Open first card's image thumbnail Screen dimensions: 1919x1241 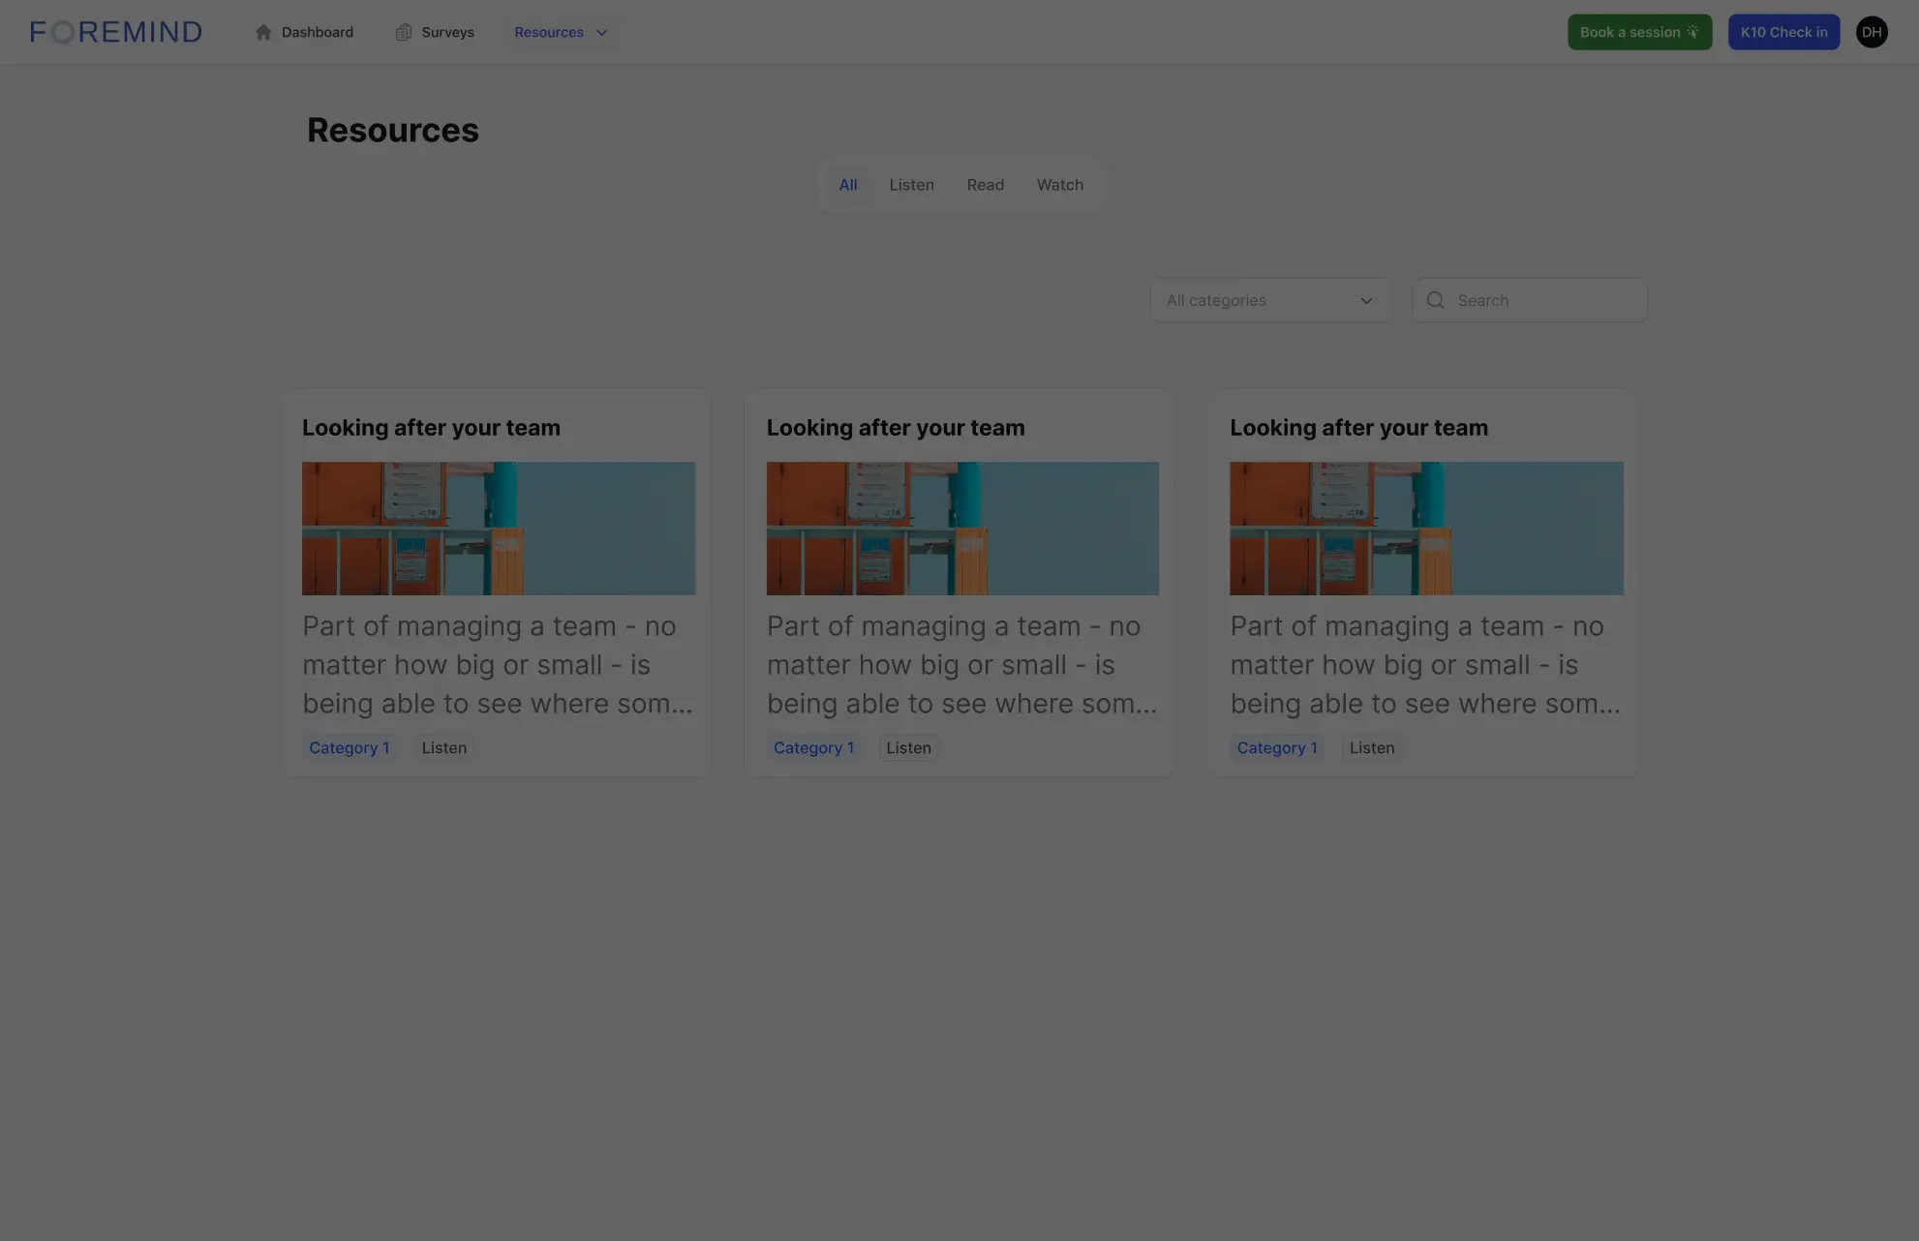(x=498, y=528)
